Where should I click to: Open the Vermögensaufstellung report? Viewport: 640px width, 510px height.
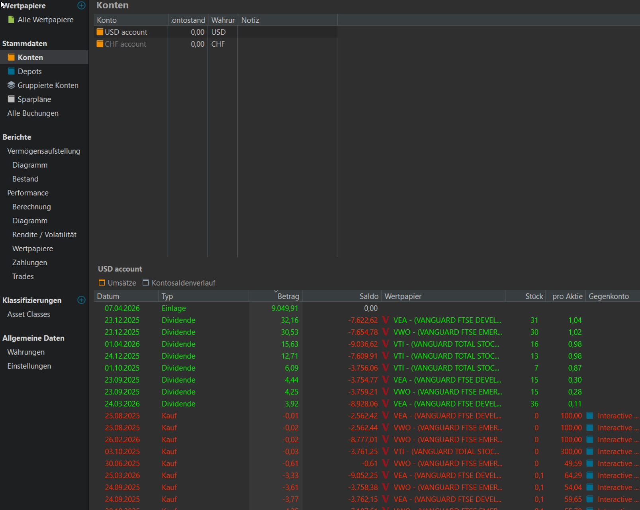pos(43,151)
